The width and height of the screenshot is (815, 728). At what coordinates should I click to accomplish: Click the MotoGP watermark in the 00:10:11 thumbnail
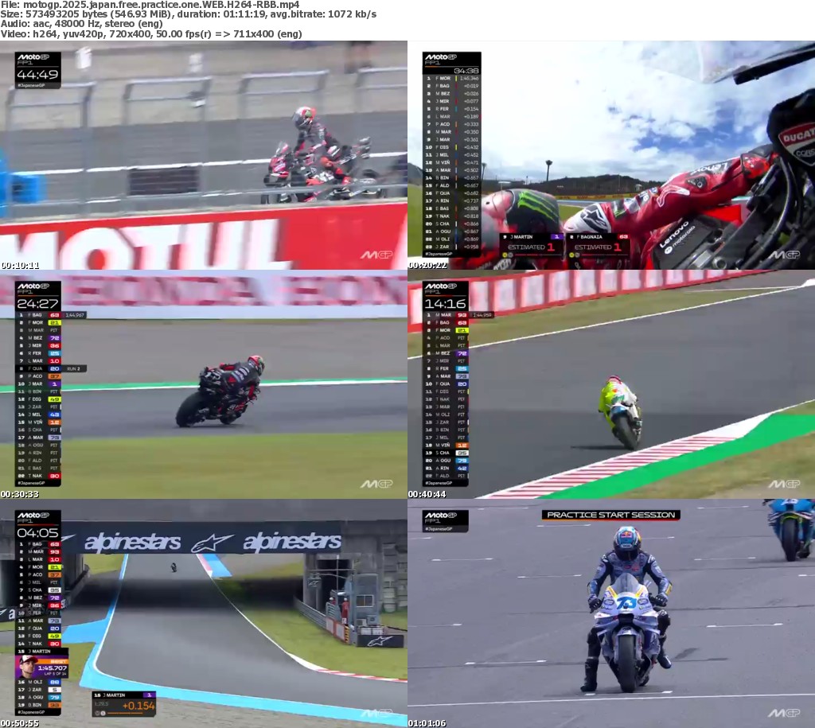coord(376,255)
